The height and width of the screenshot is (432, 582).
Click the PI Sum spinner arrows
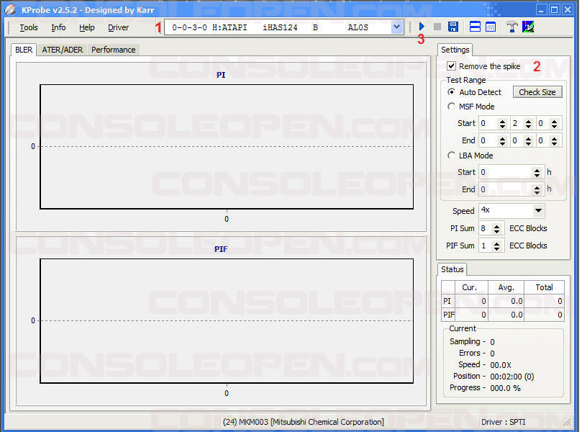pyautogui.click(x=496, y=229)
